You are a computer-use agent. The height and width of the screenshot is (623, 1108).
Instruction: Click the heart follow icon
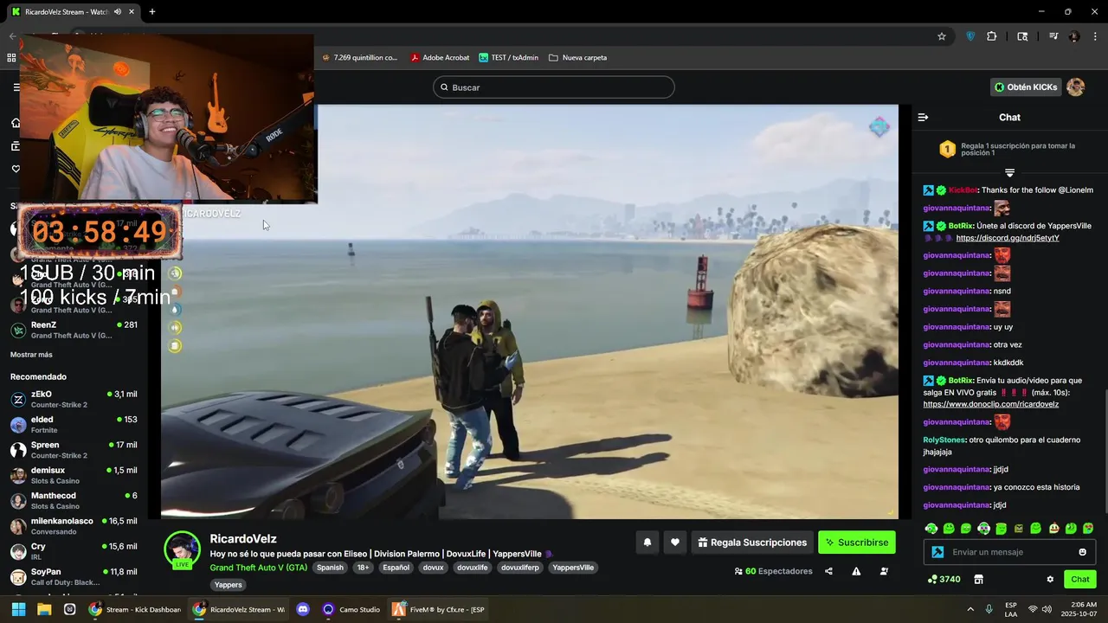point(675,543)
